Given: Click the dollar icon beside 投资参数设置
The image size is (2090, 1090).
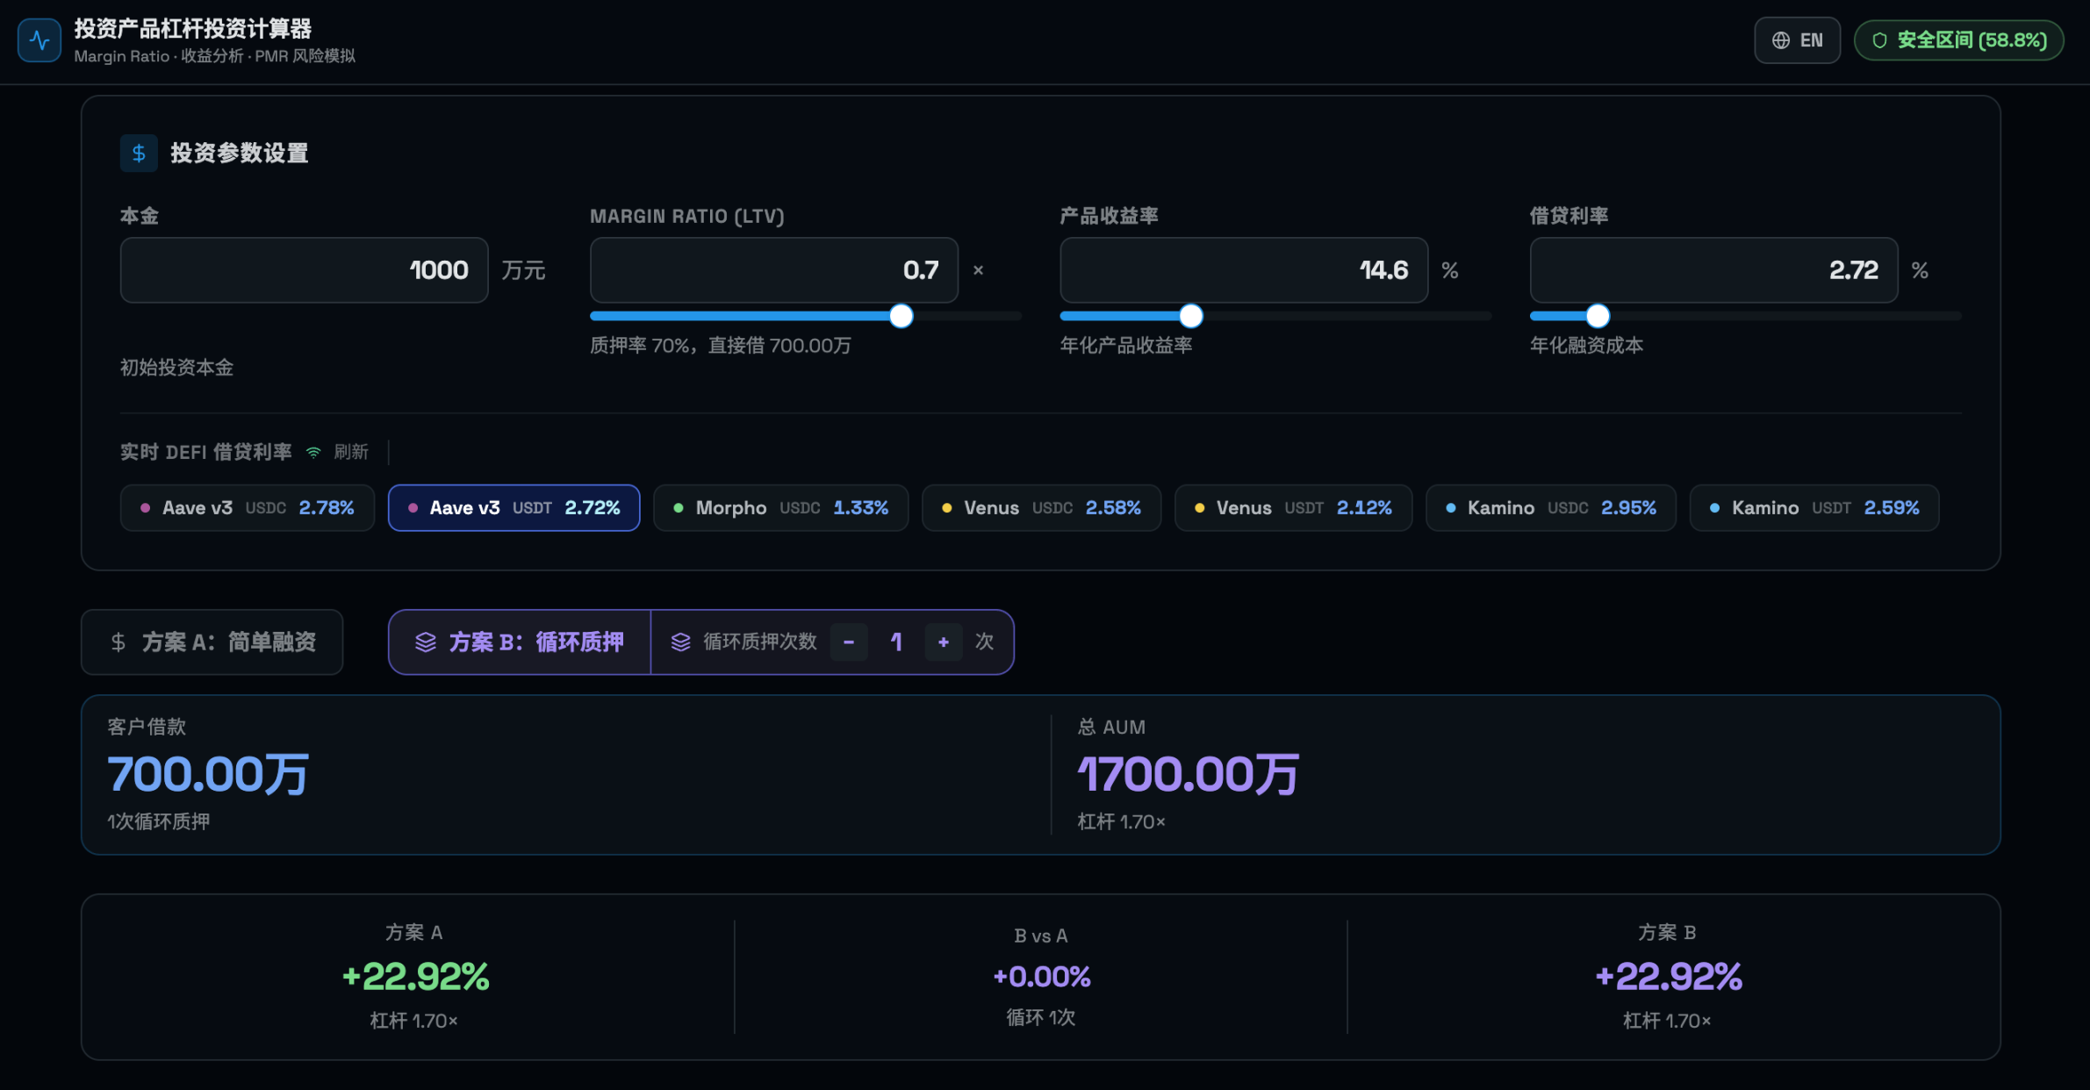Looking at the screenshot, I should 139,154.
